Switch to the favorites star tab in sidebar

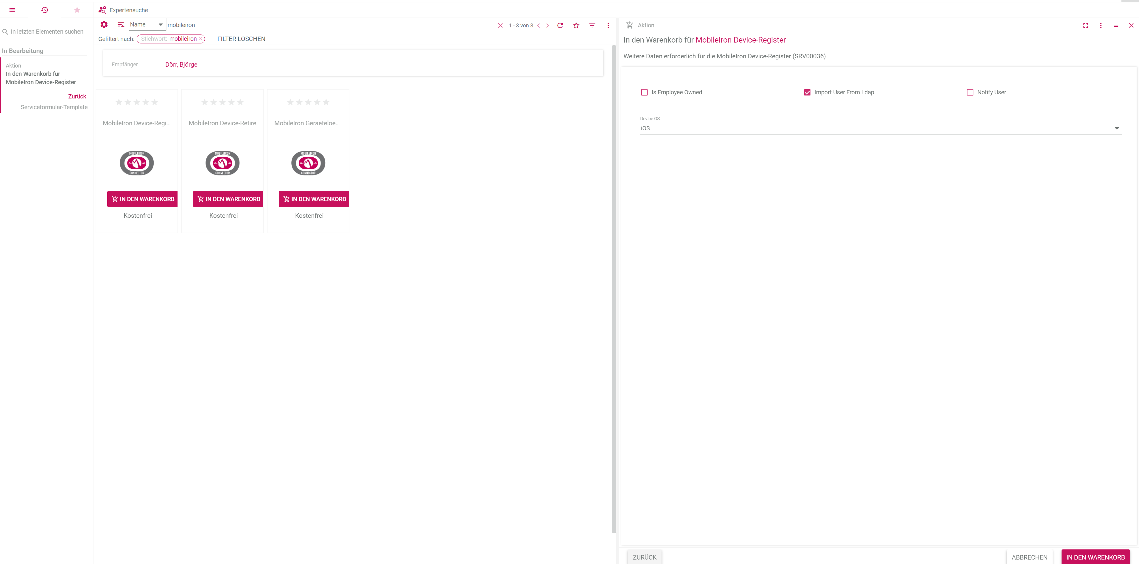(x=77, y=10)
